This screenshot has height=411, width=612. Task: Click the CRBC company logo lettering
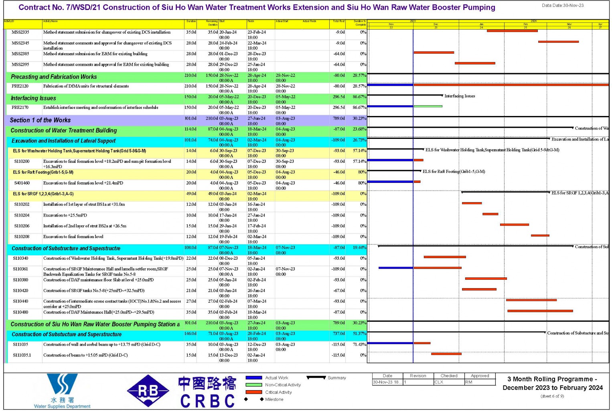(x=207, y=392)
